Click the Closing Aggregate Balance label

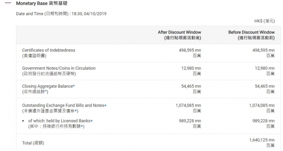[x=48, y=86]
